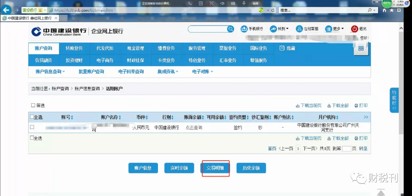Click the 账户信息 button
Image resolution: width=412 pixels, height=196 pixels.
tap(143, 168)
